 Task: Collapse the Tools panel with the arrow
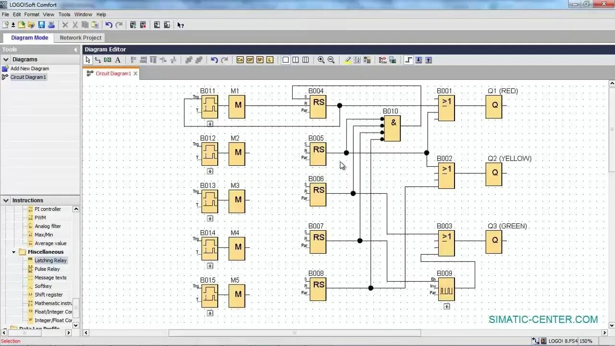tap(75, 49)
